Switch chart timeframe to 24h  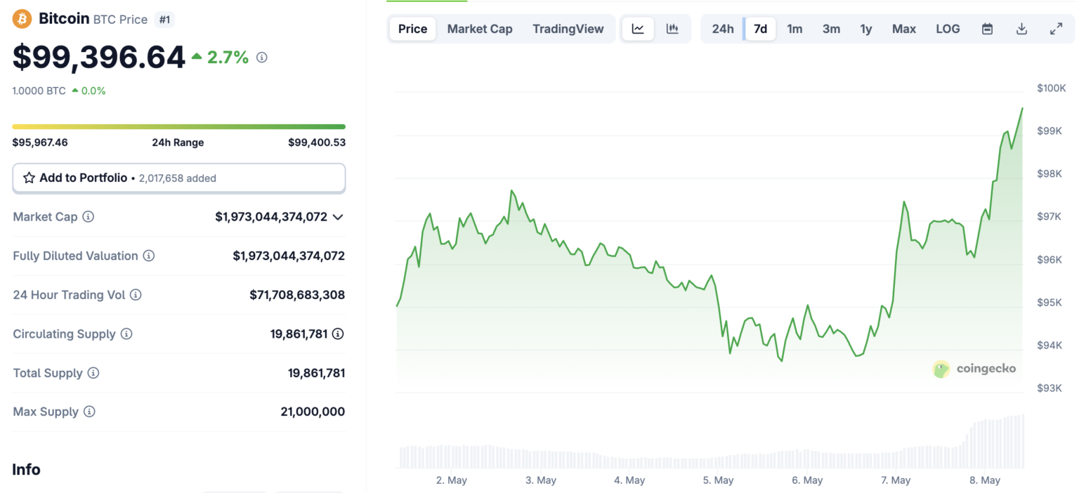(723, 29)
